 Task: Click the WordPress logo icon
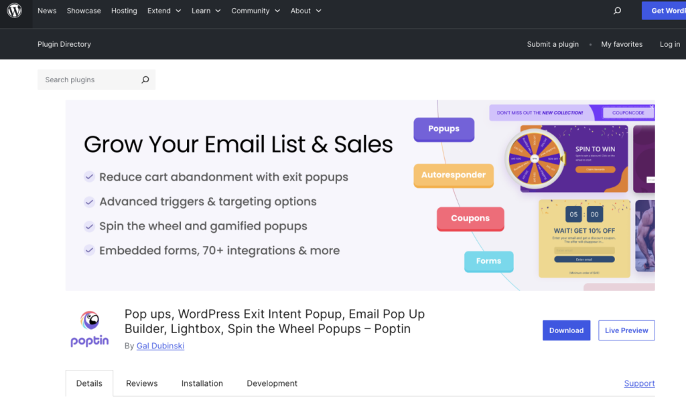[15, 11]
